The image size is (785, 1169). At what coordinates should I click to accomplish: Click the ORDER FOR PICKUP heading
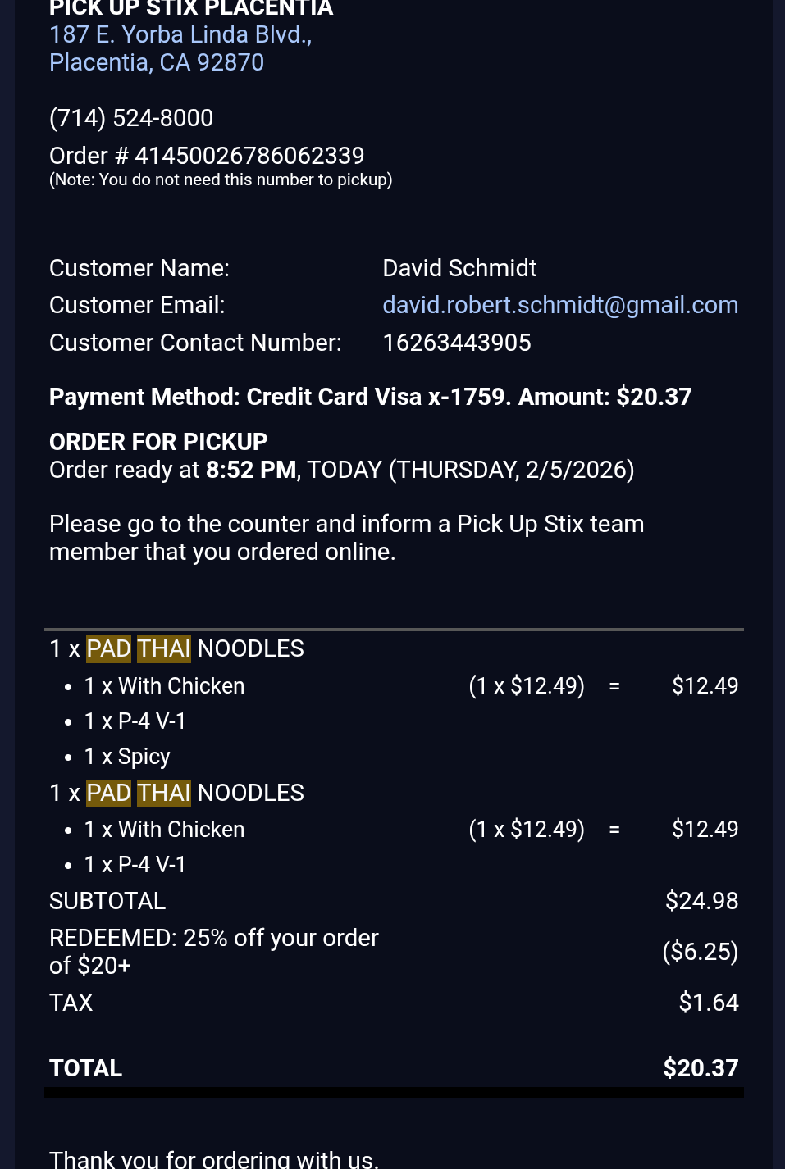(x=158, y=442)
